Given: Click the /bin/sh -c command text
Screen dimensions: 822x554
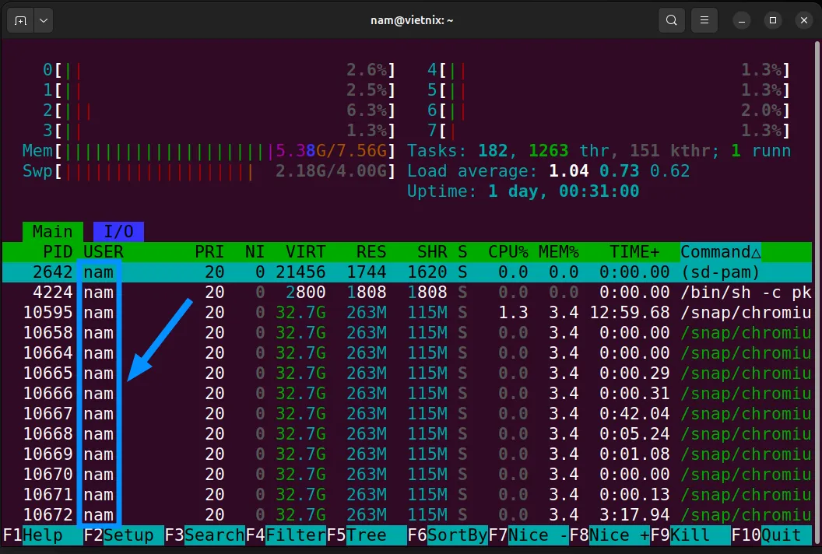Looking at the screenshot, I should 746,293.
